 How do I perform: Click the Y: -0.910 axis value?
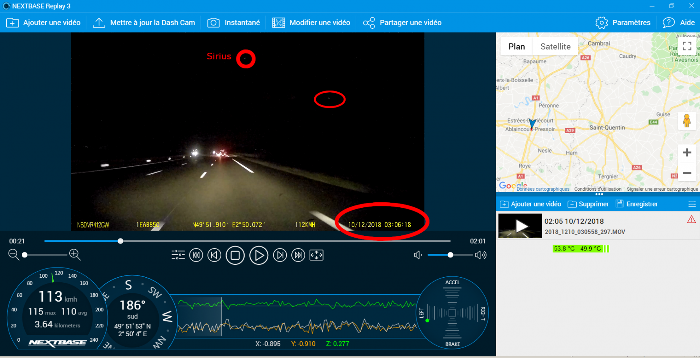click(x=303, y=344)
